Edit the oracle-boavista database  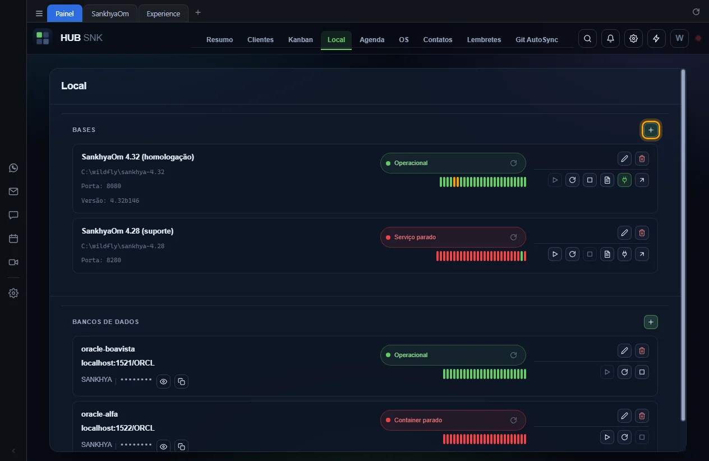pos(624,351)
